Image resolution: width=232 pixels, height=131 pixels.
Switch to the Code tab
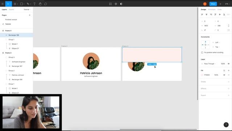(220, 9)
